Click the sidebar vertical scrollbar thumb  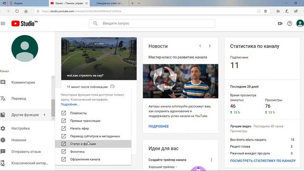(x=53, y=108)
